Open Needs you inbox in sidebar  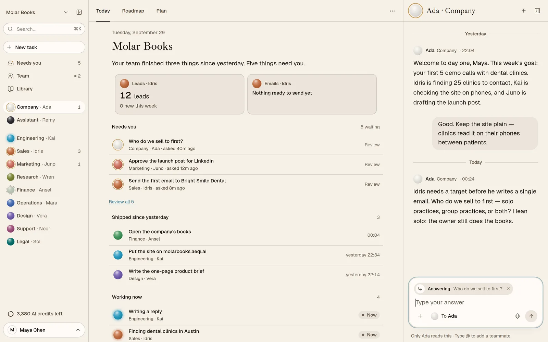click(44, 63)
